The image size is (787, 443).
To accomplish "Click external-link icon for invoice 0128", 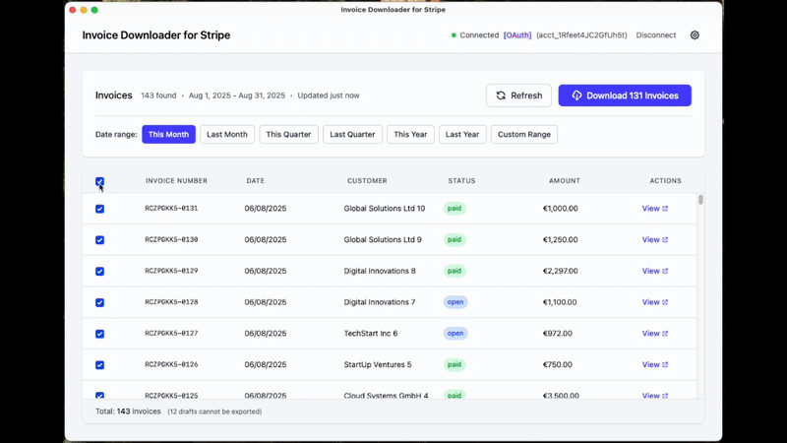I will [665, 302].
